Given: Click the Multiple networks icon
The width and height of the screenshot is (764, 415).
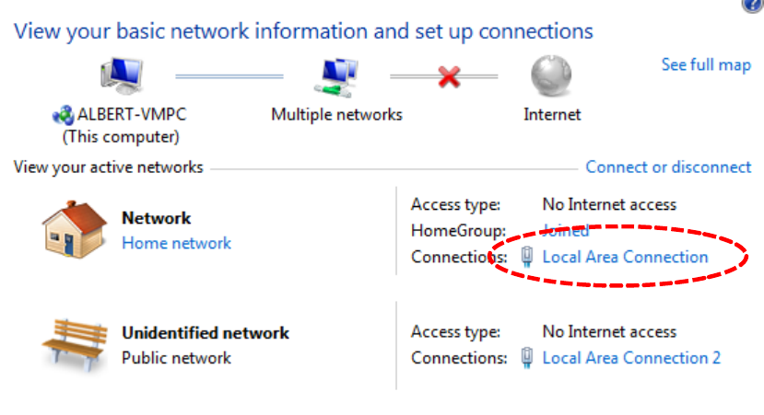Looking at the screenshot, I should click(336, 76).
